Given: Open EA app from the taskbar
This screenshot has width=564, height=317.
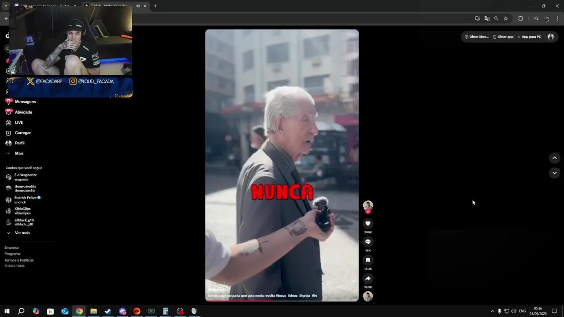Looking at the screenshot, I should 137,311.
